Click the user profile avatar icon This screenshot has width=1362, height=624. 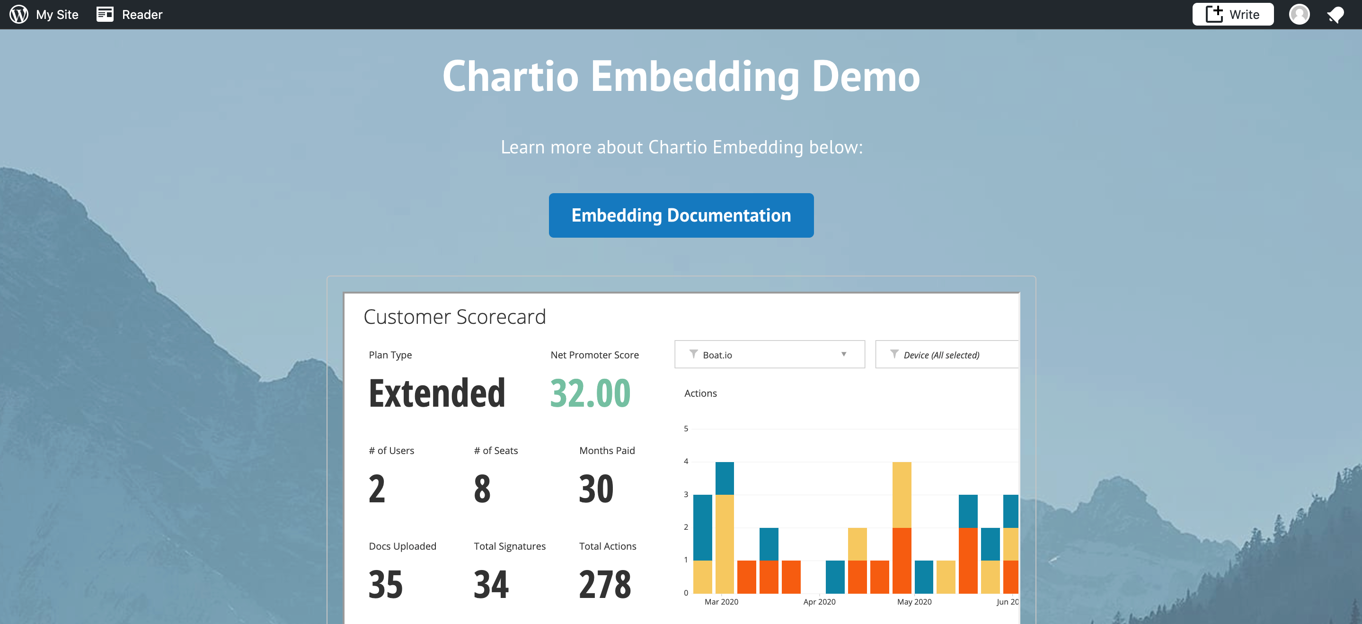1300,14
